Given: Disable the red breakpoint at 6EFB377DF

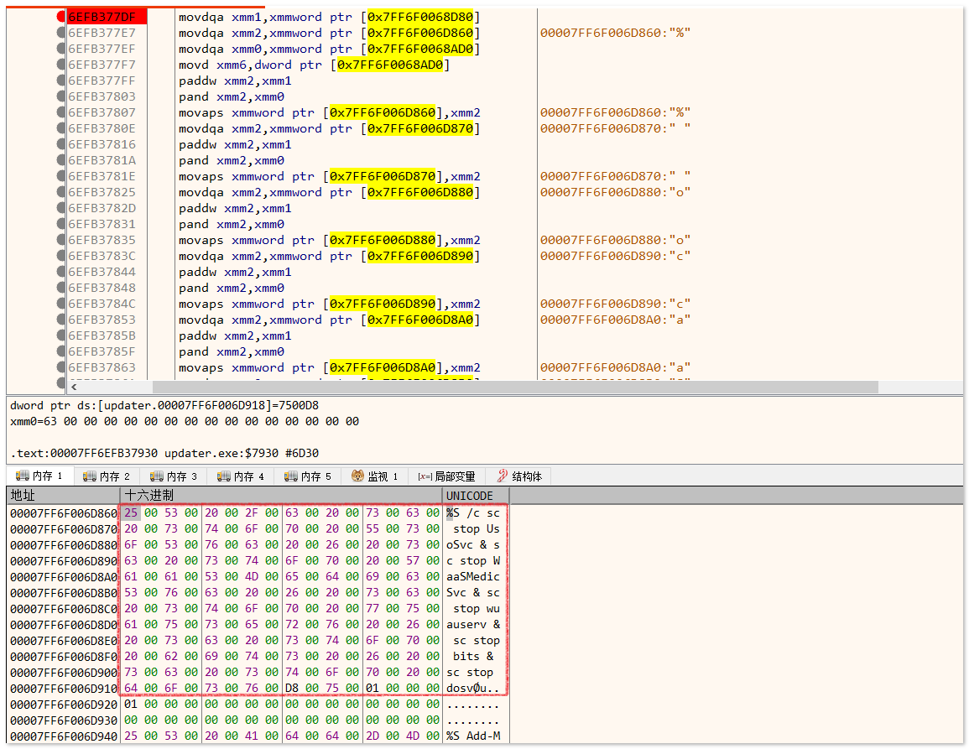Looking at the screenshot, I should pyautogui.click(x=61, y=17).
